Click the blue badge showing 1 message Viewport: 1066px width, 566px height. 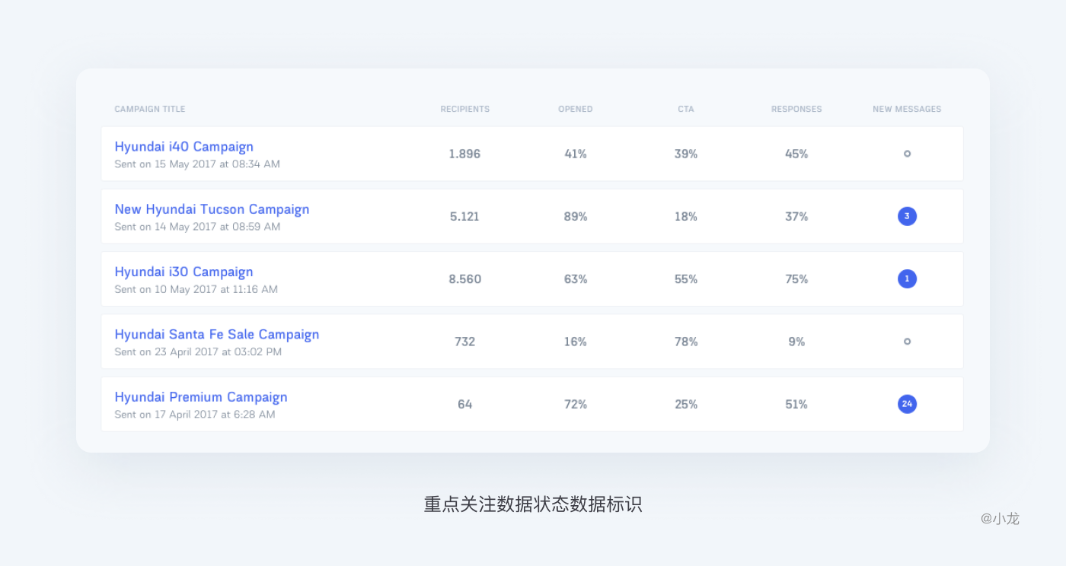907,279
